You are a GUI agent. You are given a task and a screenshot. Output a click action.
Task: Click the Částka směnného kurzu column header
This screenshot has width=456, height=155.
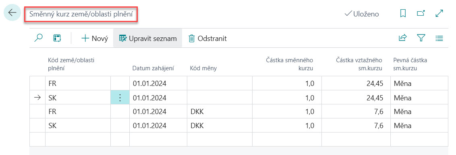click(290, 64)
